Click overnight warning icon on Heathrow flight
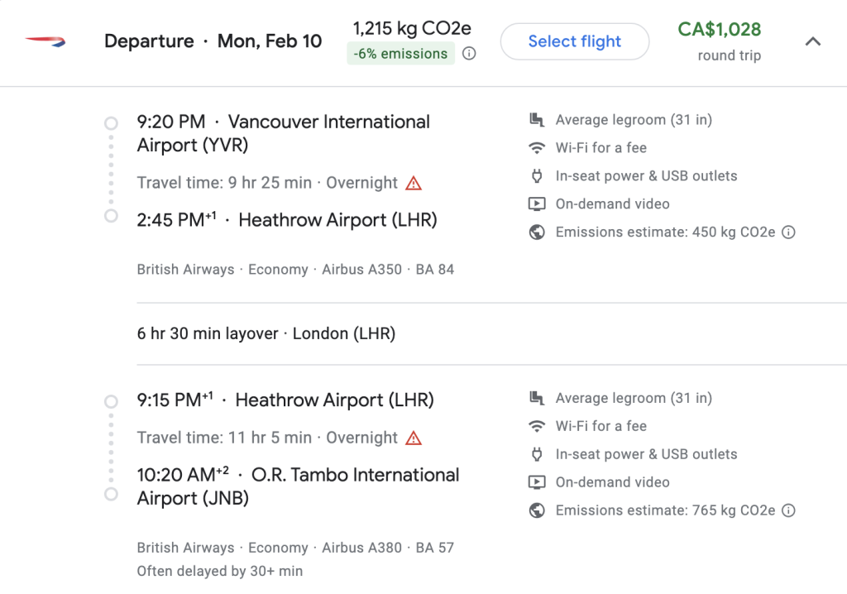Image resolution: width=847 pixels, height=594 pixels. [x=414, y=438]
